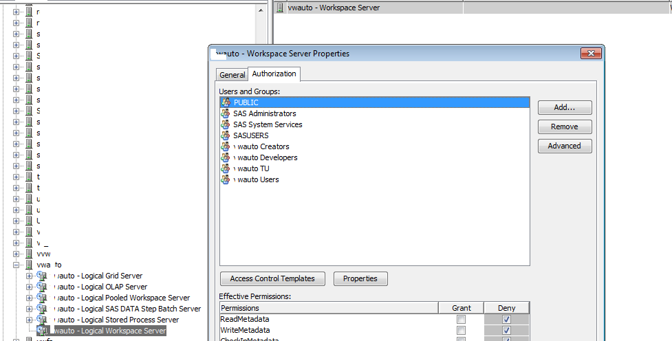Open the Authorization tab
This screenshot has width=672, height=341.
(x=274, y=74)
